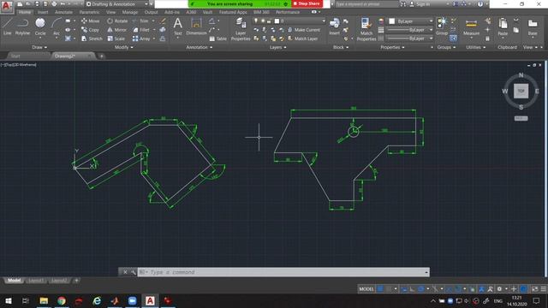Open the Windows Start menu
This screenshot has width=548, height=308.
8,300
